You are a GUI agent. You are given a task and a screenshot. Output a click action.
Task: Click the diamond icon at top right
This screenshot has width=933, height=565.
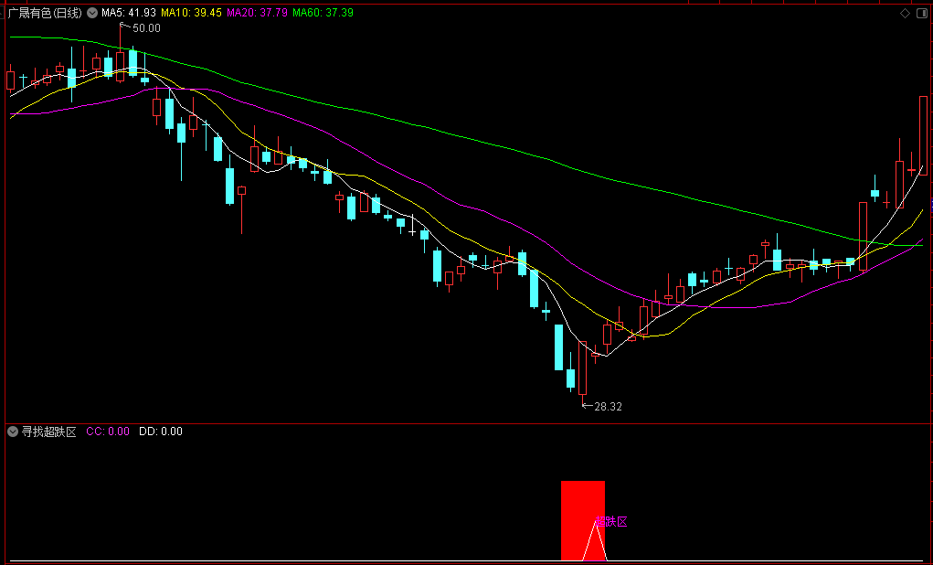coord(905,13)
